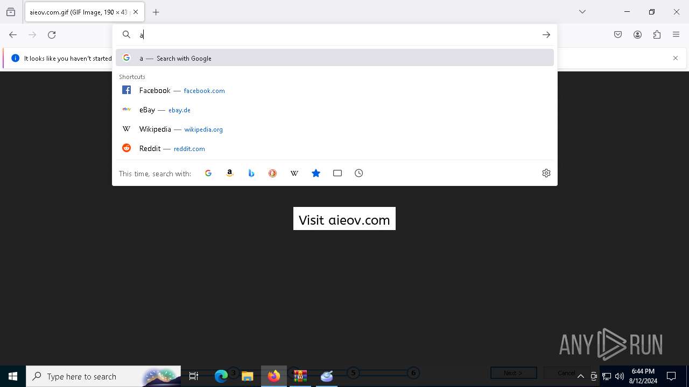Search this time with Wikipedia icon

click(x=294, y=173)
